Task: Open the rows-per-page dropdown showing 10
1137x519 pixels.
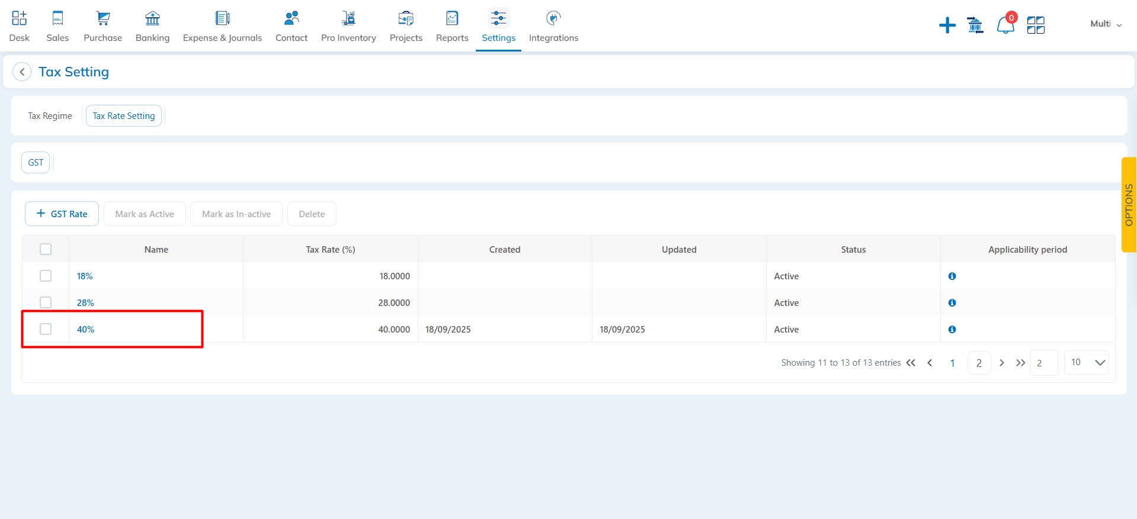Action: coord(1087,363)
